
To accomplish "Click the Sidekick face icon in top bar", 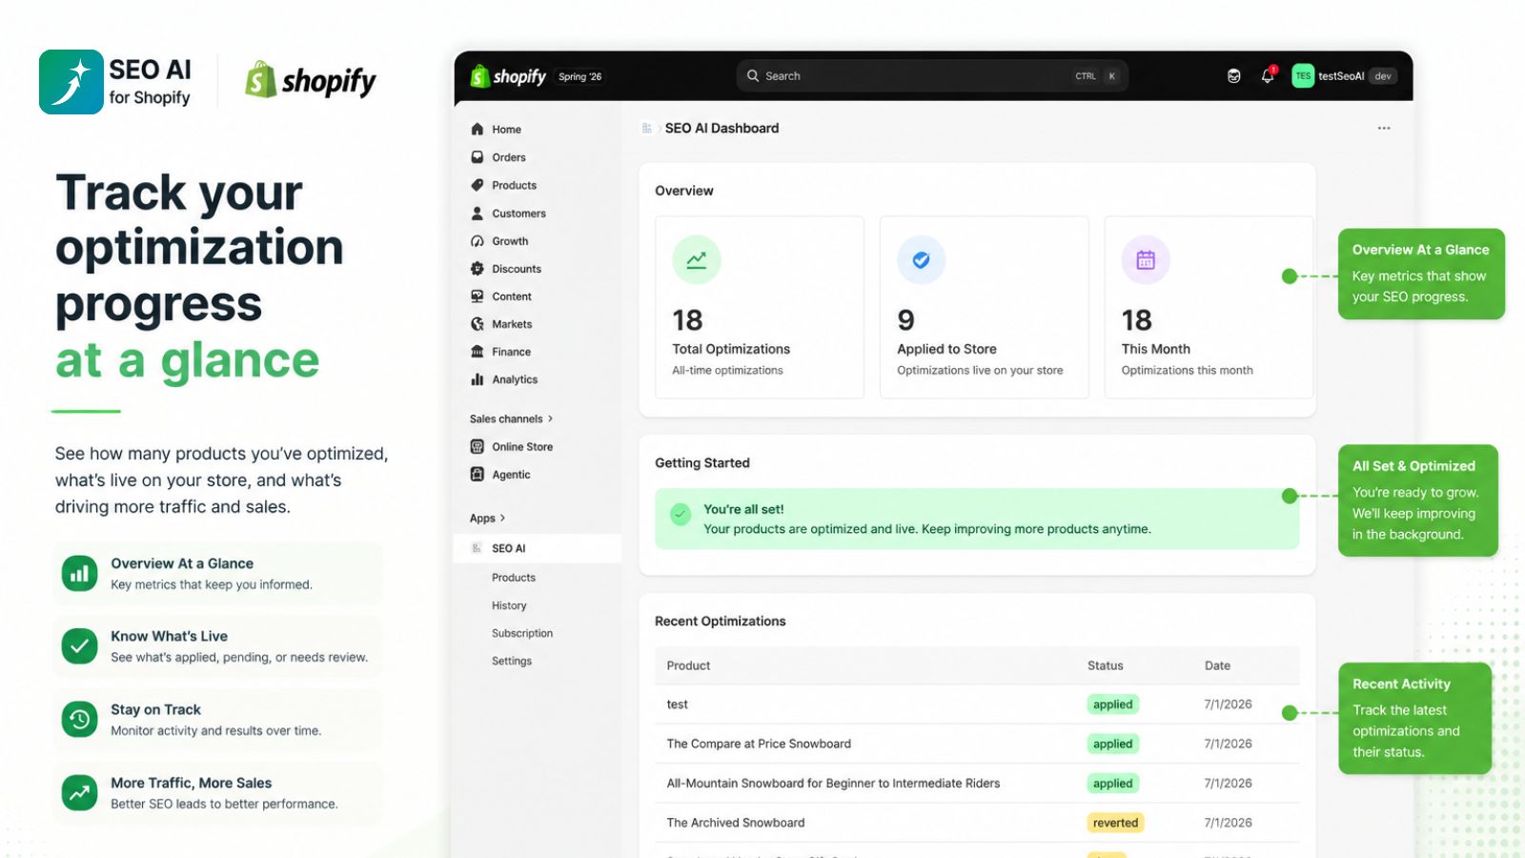I will 1234,76.
